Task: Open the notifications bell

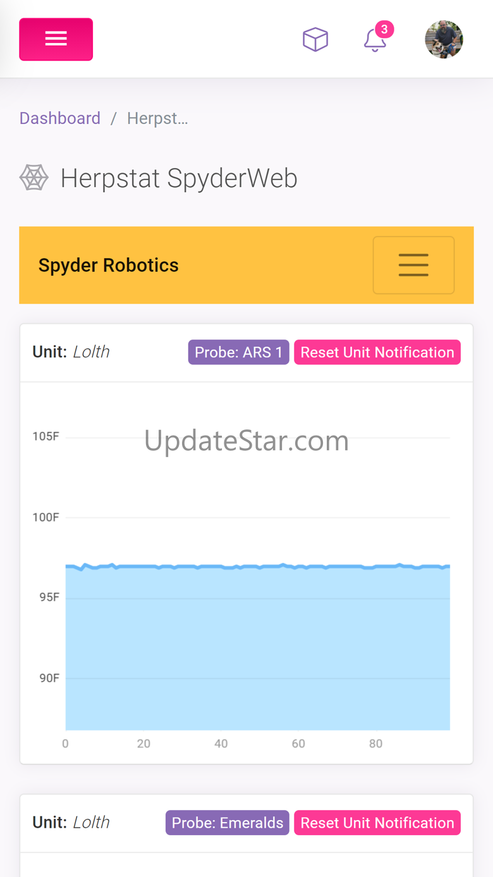Action: tap(374, 41)
